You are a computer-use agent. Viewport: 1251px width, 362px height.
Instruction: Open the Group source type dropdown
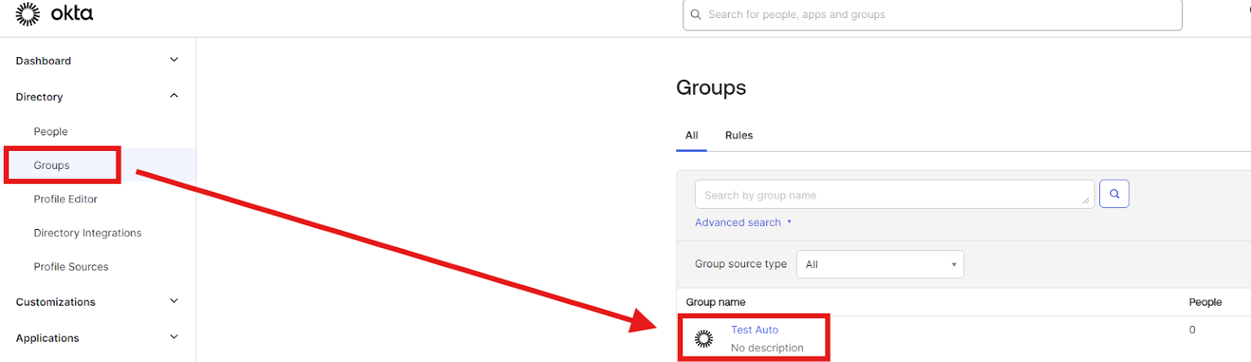[x=880, y=264]
